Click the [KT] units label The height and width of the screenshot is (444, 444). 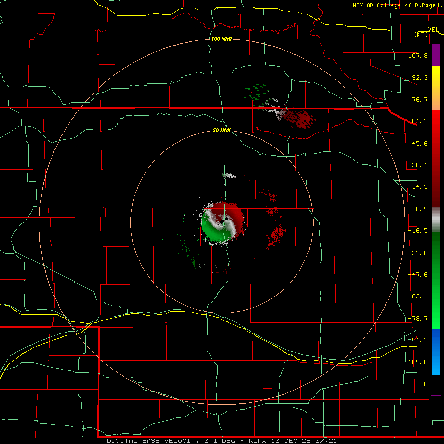tap(421, 34)
